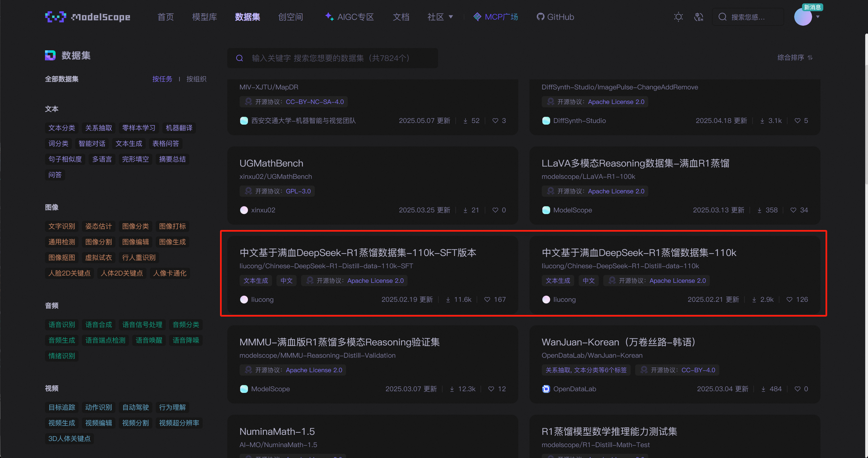
Task: Click the 新消息 notification badge
Action: [812, 8]
